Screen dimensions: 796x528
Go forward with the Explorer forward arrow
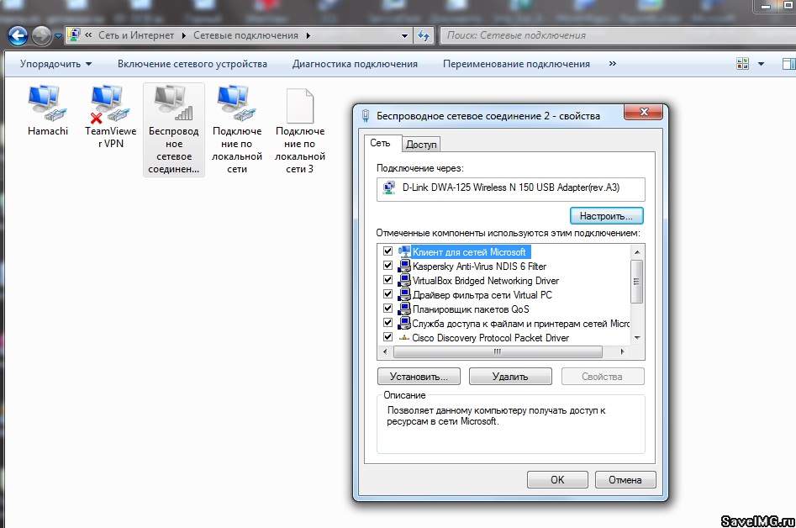41,35
